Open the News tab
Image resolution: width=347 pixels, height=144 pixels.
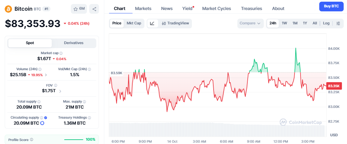coord(167,9)
